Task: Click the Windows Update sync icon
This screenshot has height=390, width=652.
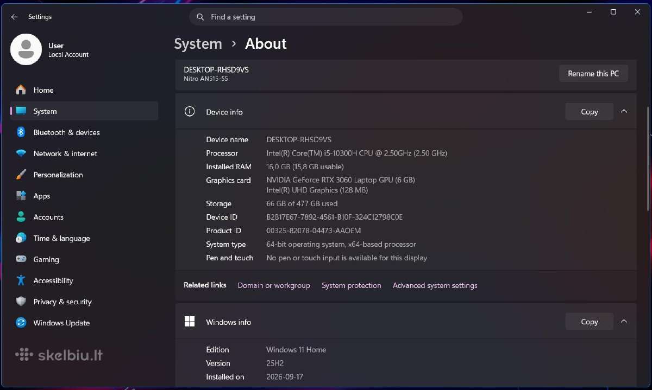Action: pyautogui.click(x=21, y=323)
